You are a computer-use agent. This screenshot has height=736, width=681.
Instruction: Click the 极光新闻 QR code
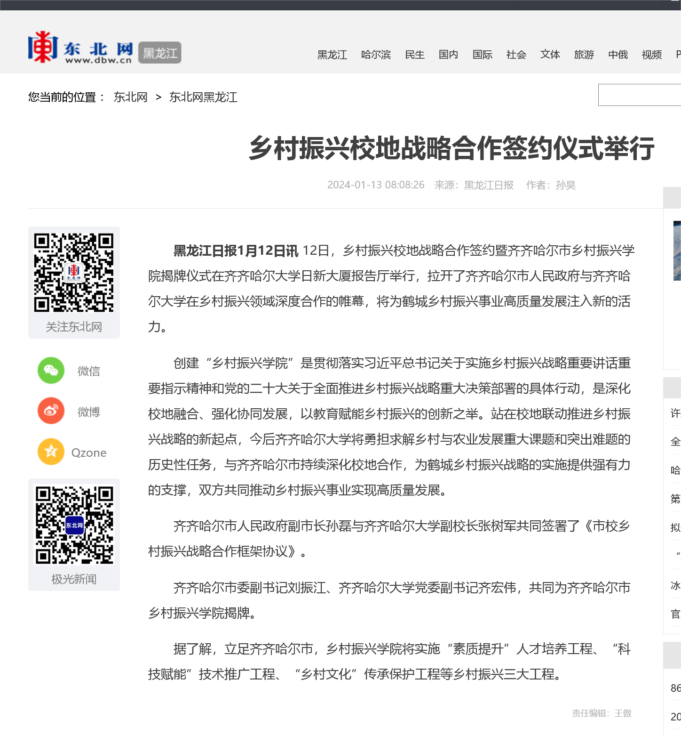click(74, 525)
